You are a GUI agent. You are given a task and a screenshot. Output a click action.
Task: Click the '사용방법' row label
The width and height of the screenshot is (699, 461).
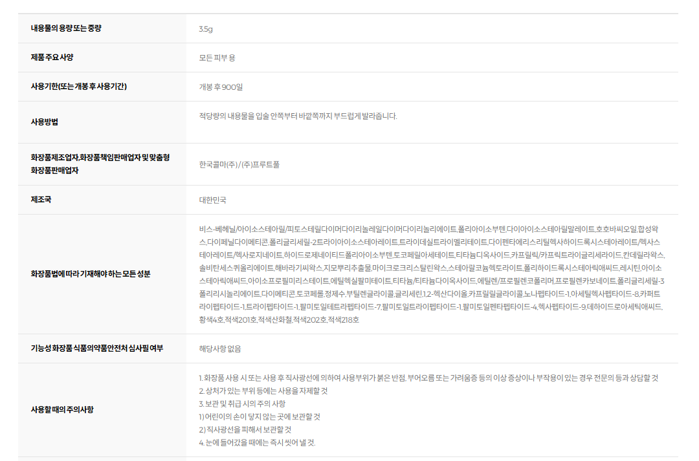(45, 122)
